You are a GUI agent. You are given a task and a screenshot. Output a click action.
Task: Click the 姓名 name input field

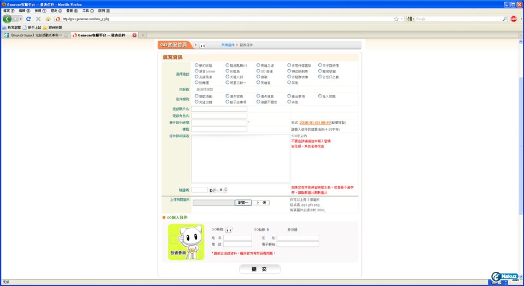(237, 238)
